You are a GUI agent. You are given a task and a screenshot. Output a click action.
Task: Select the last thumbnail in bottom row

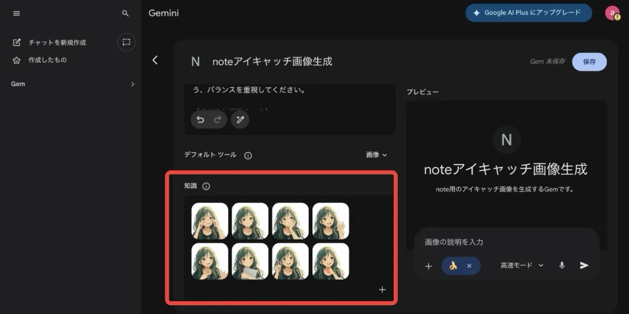tap(331, 261)
